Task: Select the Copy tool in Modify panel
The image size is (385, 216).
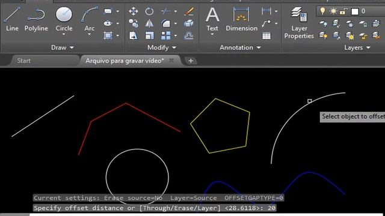Action: (x=134, y=23)
